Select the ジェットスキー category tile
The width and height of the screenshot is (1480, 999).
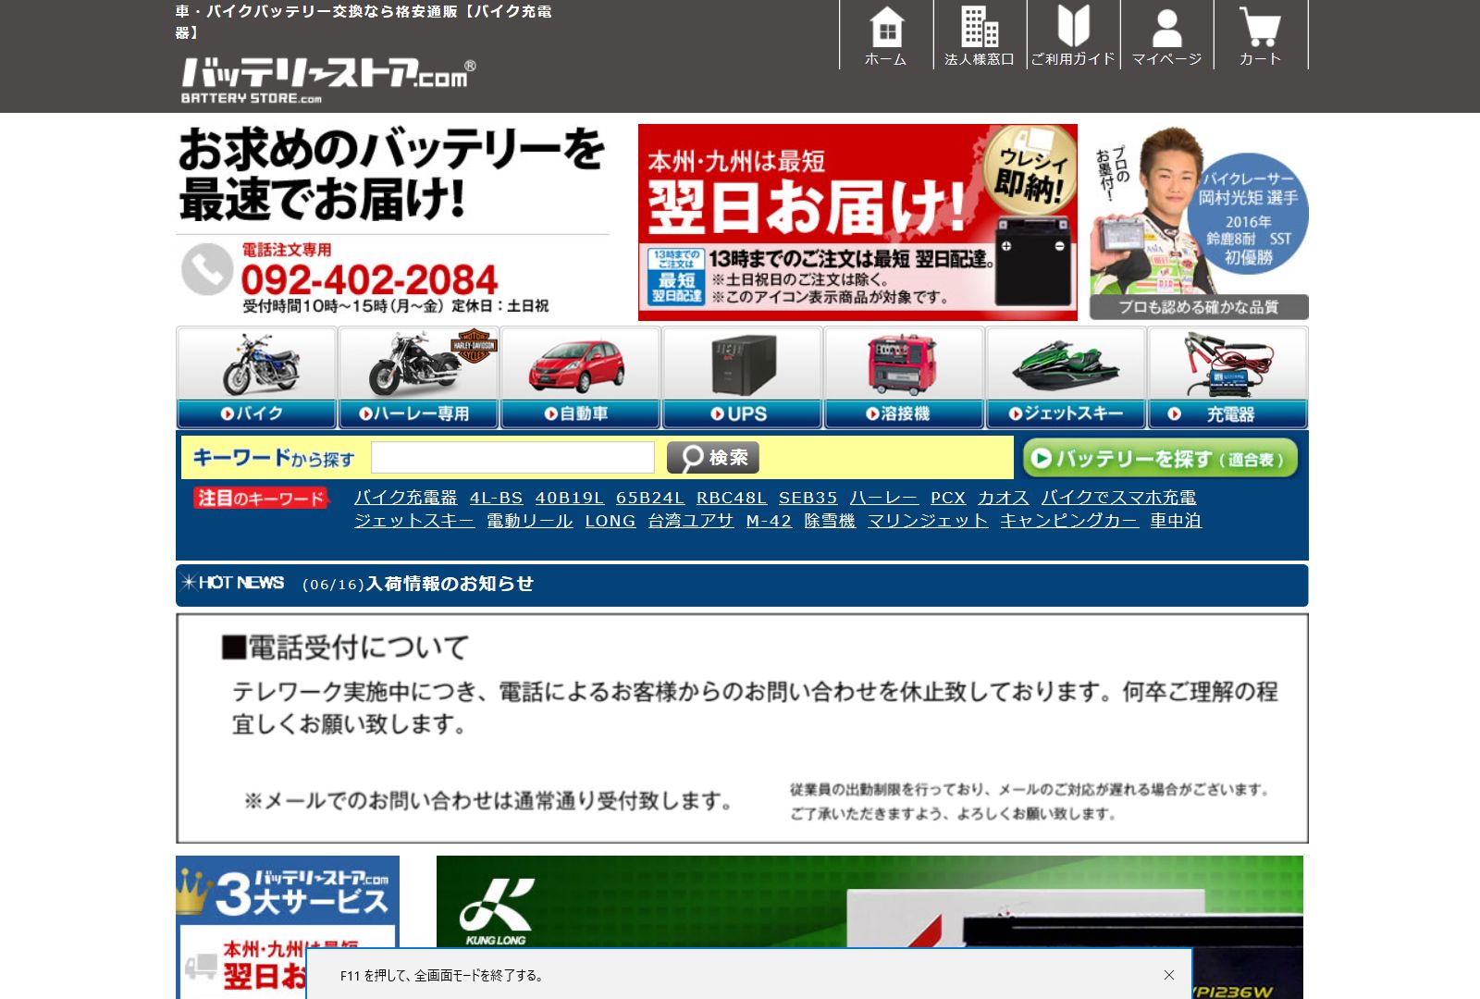click(1066, 377)
